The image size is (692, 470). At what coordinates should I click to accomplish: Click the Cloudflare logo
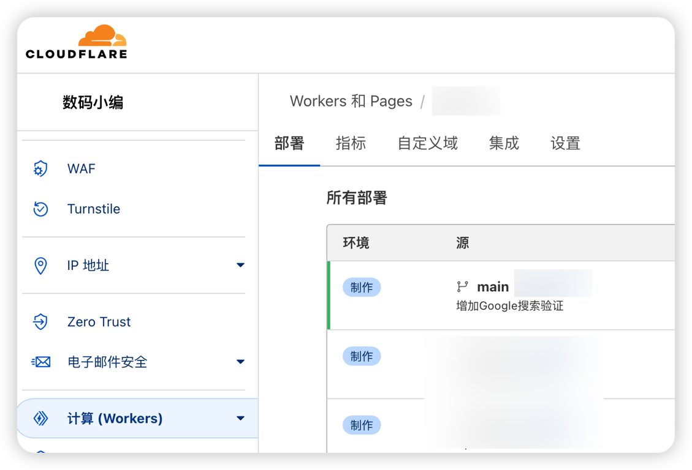coord(77,42)
